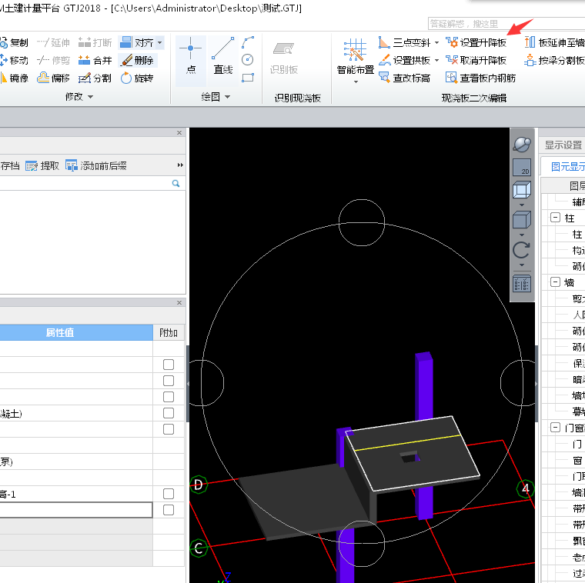This screenshot has height=583, width=585.
Task: Collapse the 门窗 tree node
Action: (x=556, y=427)
